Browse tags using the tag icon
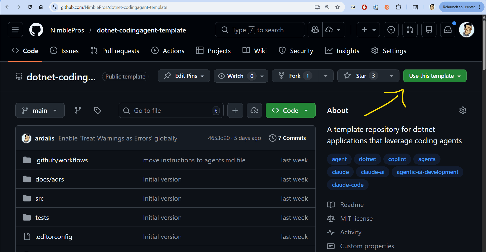 coord(97,110)
